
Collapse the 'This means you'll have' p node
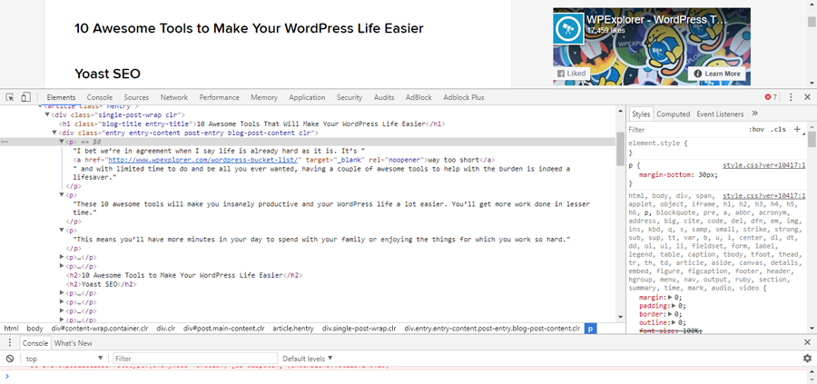[x=62, y=231]
